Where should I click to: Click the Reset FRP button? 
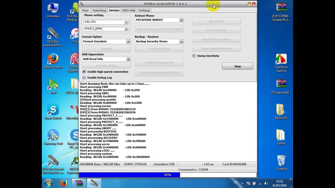point(216,21)
